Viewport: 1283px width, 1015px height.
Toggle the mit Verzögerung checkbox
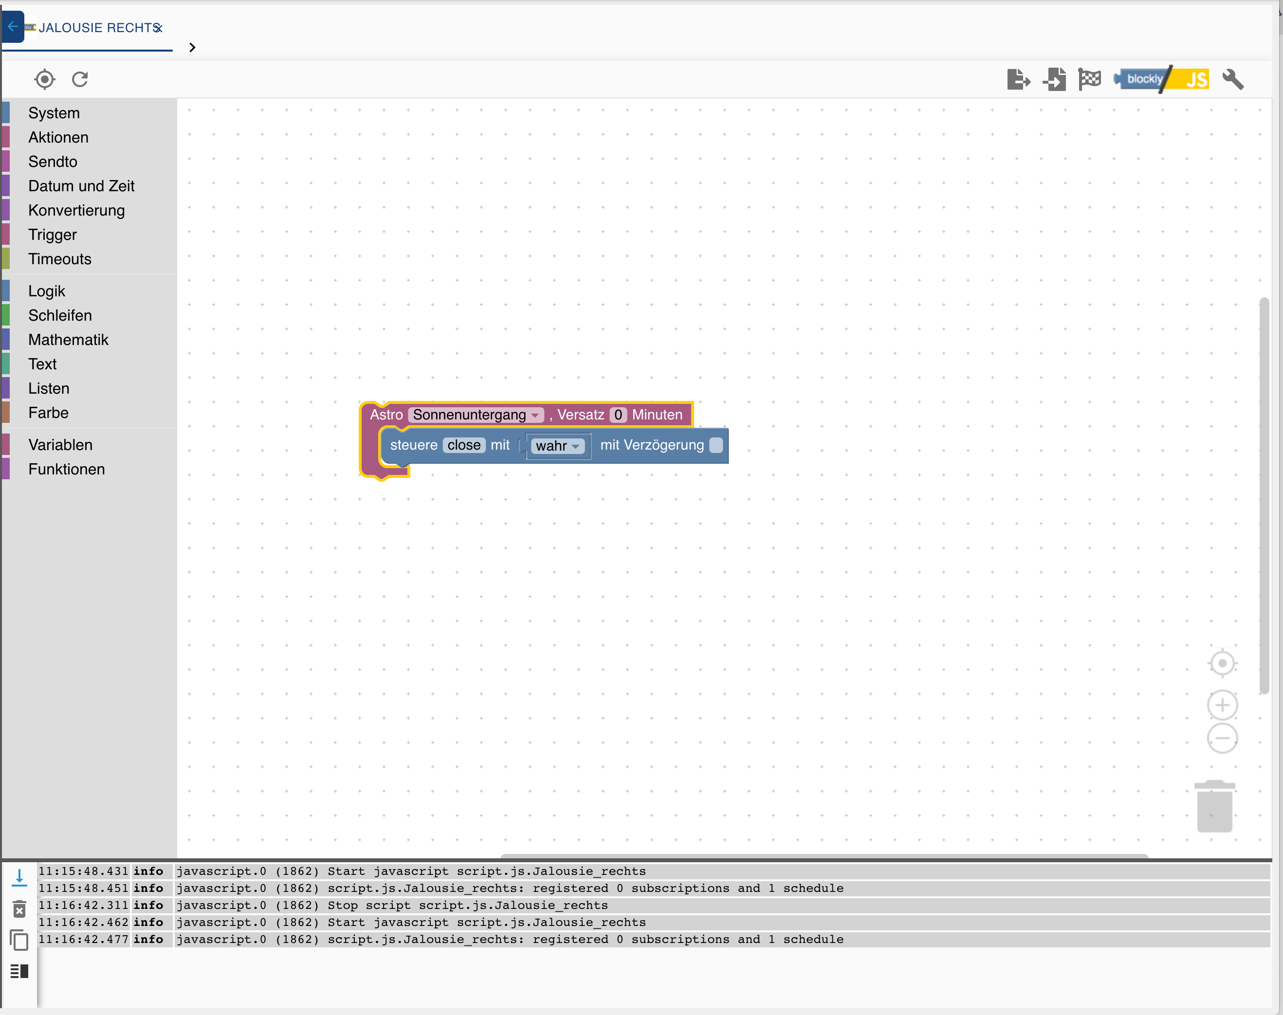[716, 445]
